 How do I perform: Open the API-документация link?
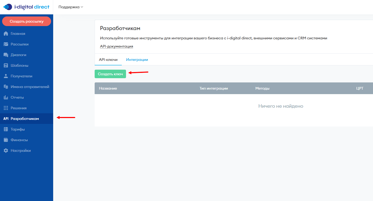coord(116,47)
